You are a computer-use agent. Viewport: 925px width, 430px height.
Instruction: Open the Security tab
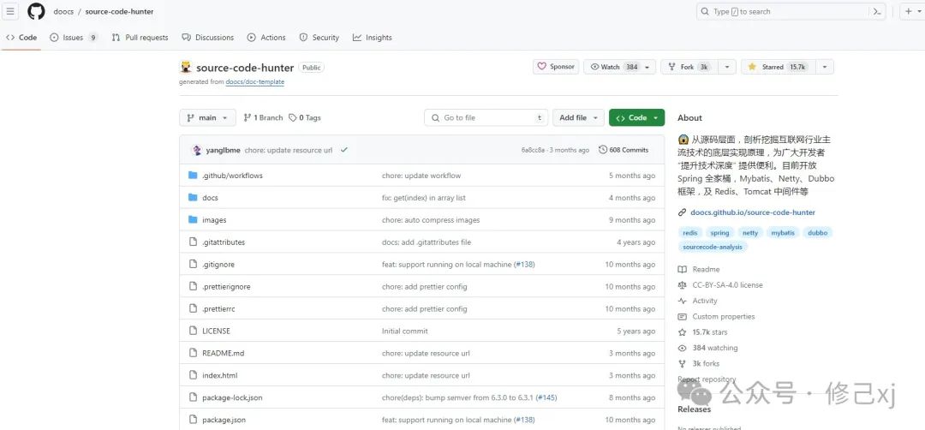319,37
